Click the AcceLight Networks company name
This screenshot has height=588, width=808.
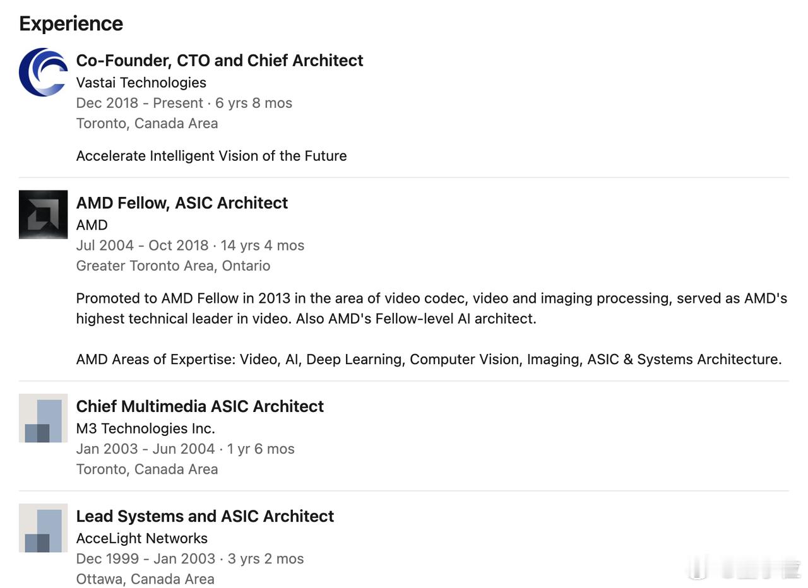(142, 538)
